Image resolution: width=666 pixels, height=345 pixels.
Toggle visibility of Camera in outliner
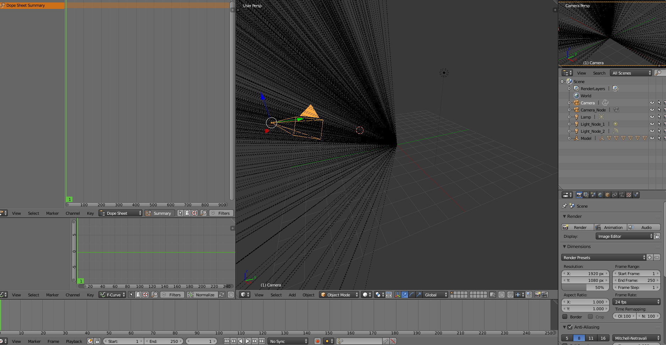[652, 103]
